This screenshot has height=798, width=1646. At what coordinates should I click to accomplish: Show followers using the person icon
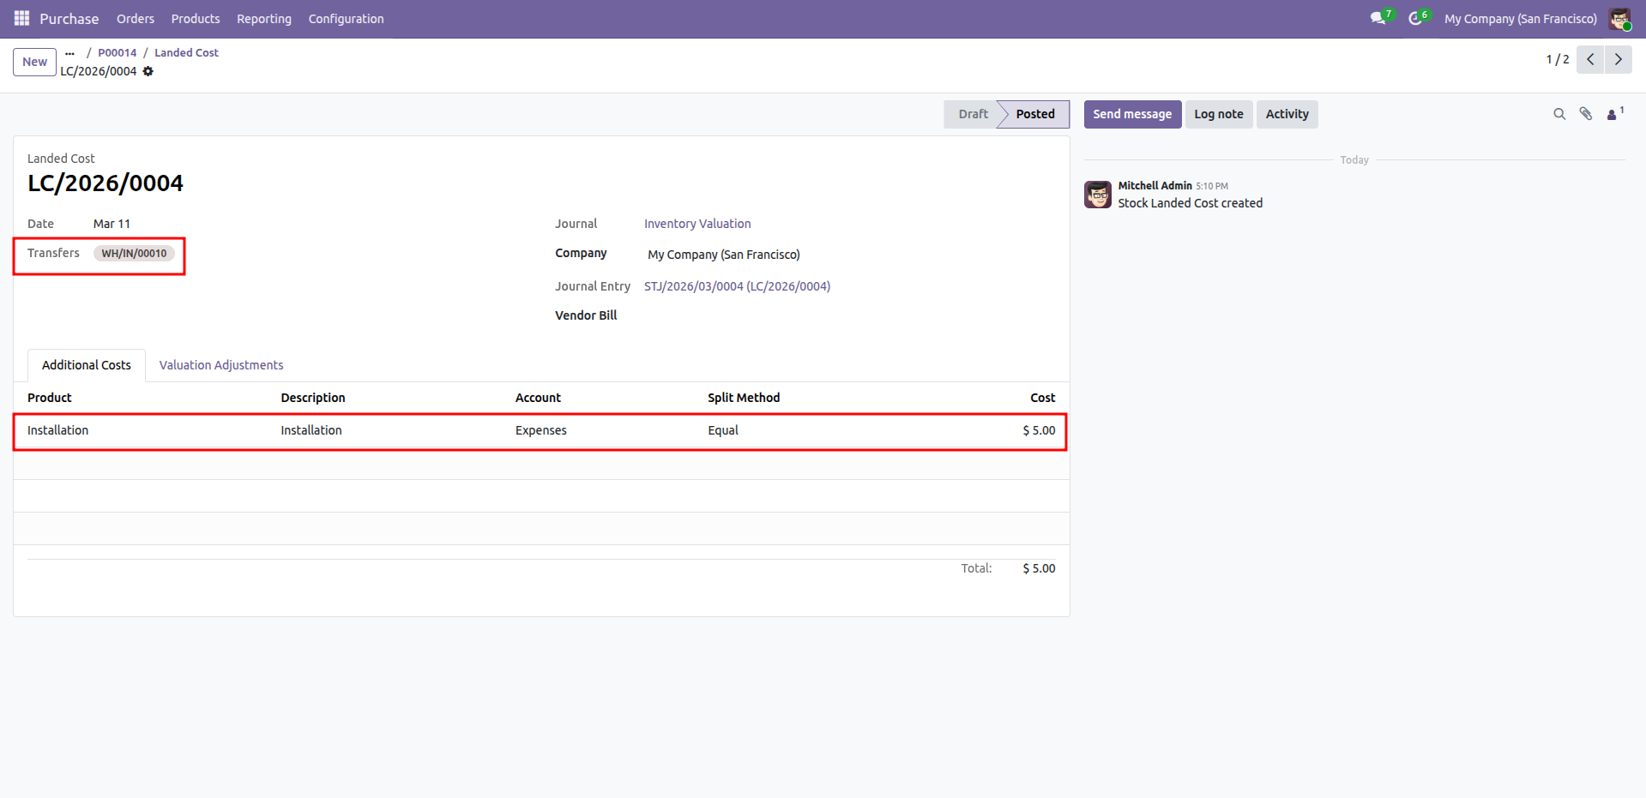click(1613, 114)
